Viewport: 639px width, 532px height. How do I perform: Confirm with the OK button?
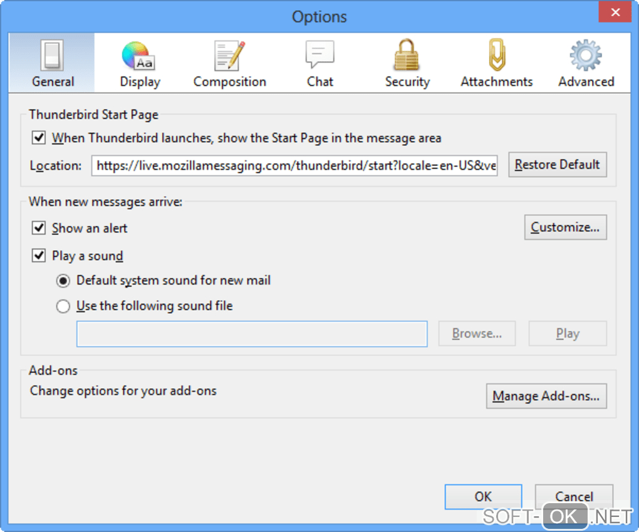pos(483,496)
